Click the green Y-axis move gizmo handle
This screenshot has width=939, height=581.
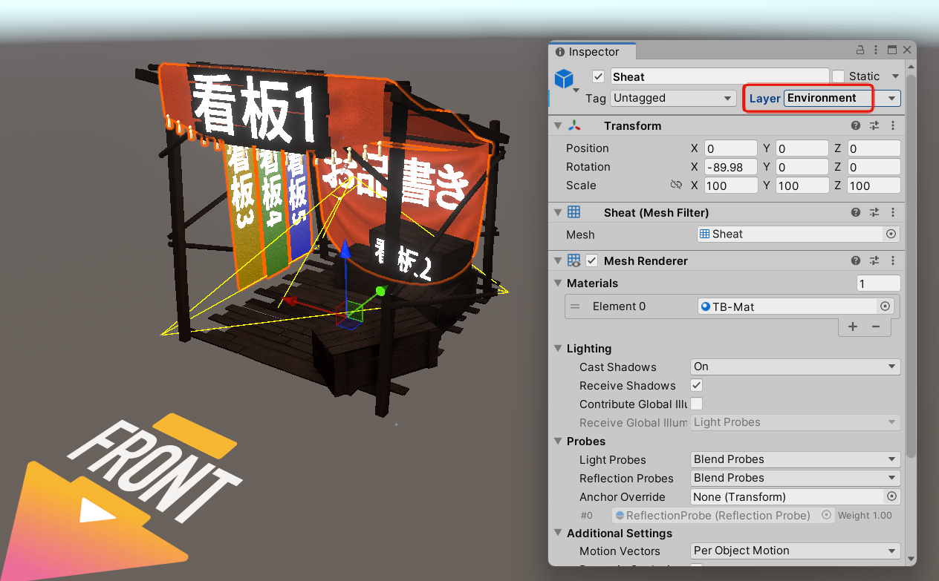point(380,291)
